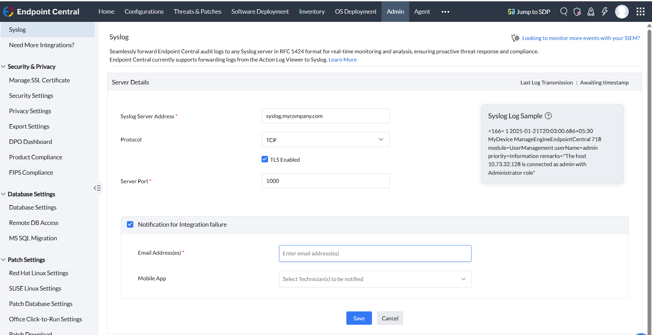Switch to the Inventory tab
Viewport: 652px width, 335px height.
[x=312, y=12]
